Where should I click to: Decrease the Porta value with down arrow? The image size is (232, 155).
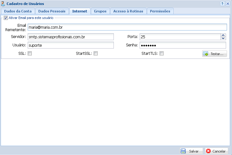pyautogui.click(x=223, y=38)
